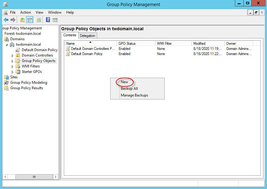The height and width of the screenshot is (189, 267).
Task: Click the Refresh icon on the toolbar
Action: tap(39, 20)
